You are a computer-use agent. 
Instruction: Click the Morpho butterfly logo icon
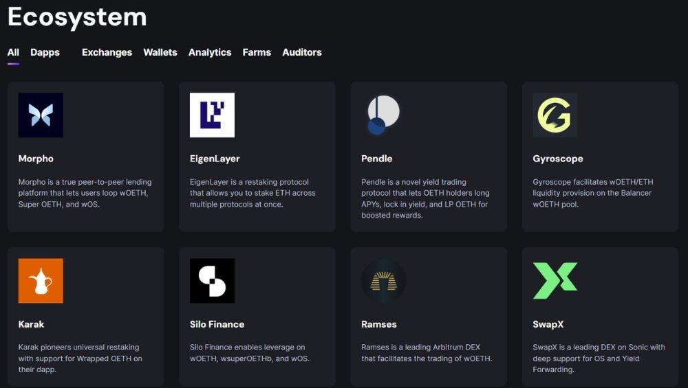41,115
